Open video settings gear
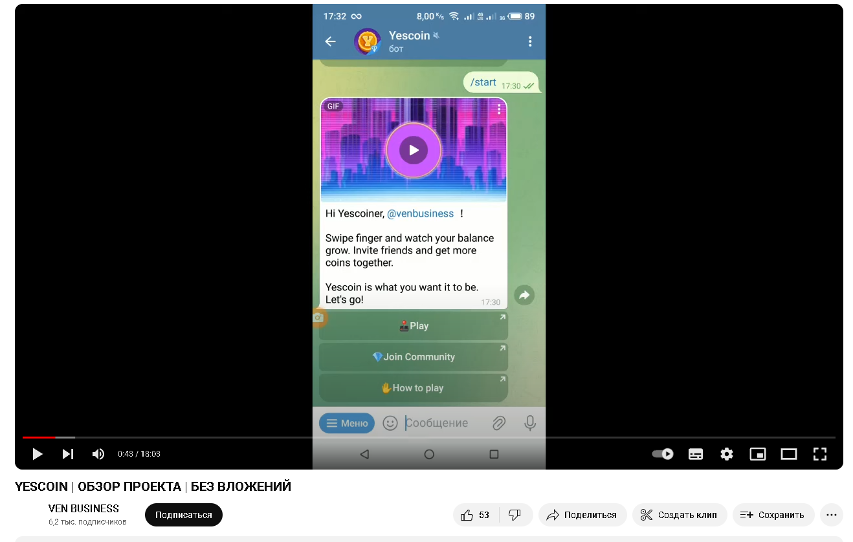The image size is (853, 542). (x=727, y=454)
